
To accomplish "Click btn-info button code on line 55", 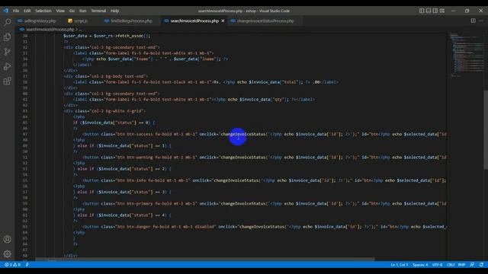I will tap(265, 180).
